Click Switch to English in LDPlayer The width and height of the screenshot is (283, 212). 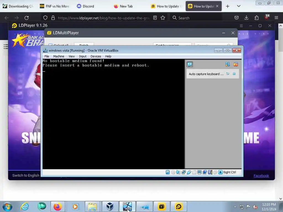pos(26,175)
